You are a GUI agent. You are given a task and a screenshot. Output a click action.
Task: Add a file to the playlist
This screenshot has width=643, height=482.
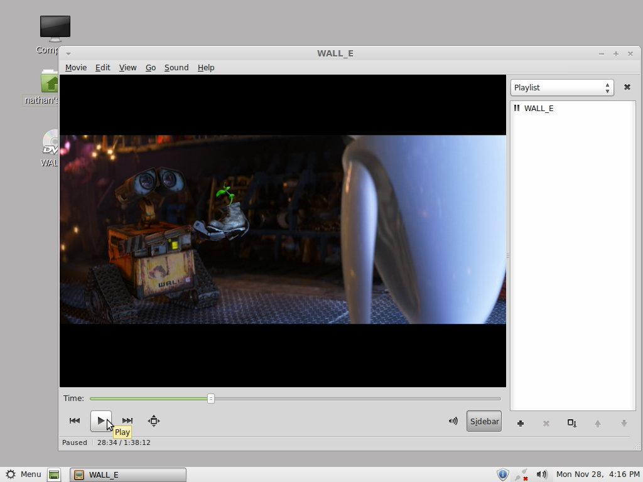pos(521,424)
